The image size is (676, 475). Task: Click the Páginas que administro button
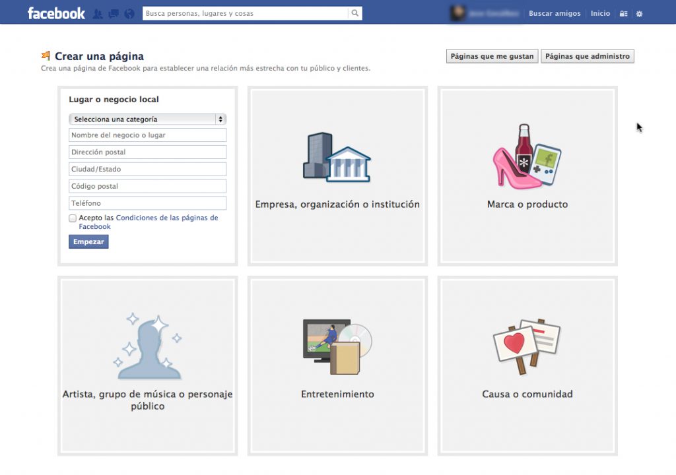pos(587,56)
